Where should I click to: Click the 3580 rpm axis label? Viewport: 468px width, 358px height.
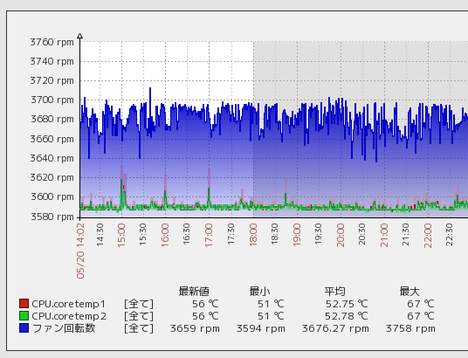[x=52, y=217]
